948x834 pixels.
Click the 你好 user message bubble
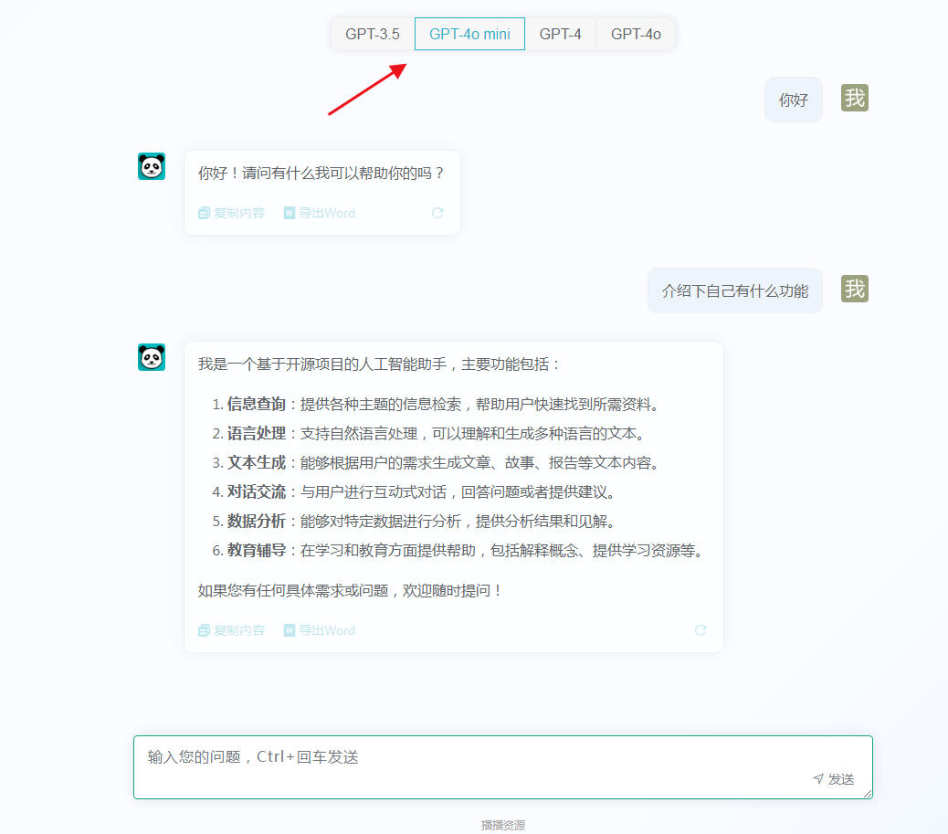[x=794, y=100]
